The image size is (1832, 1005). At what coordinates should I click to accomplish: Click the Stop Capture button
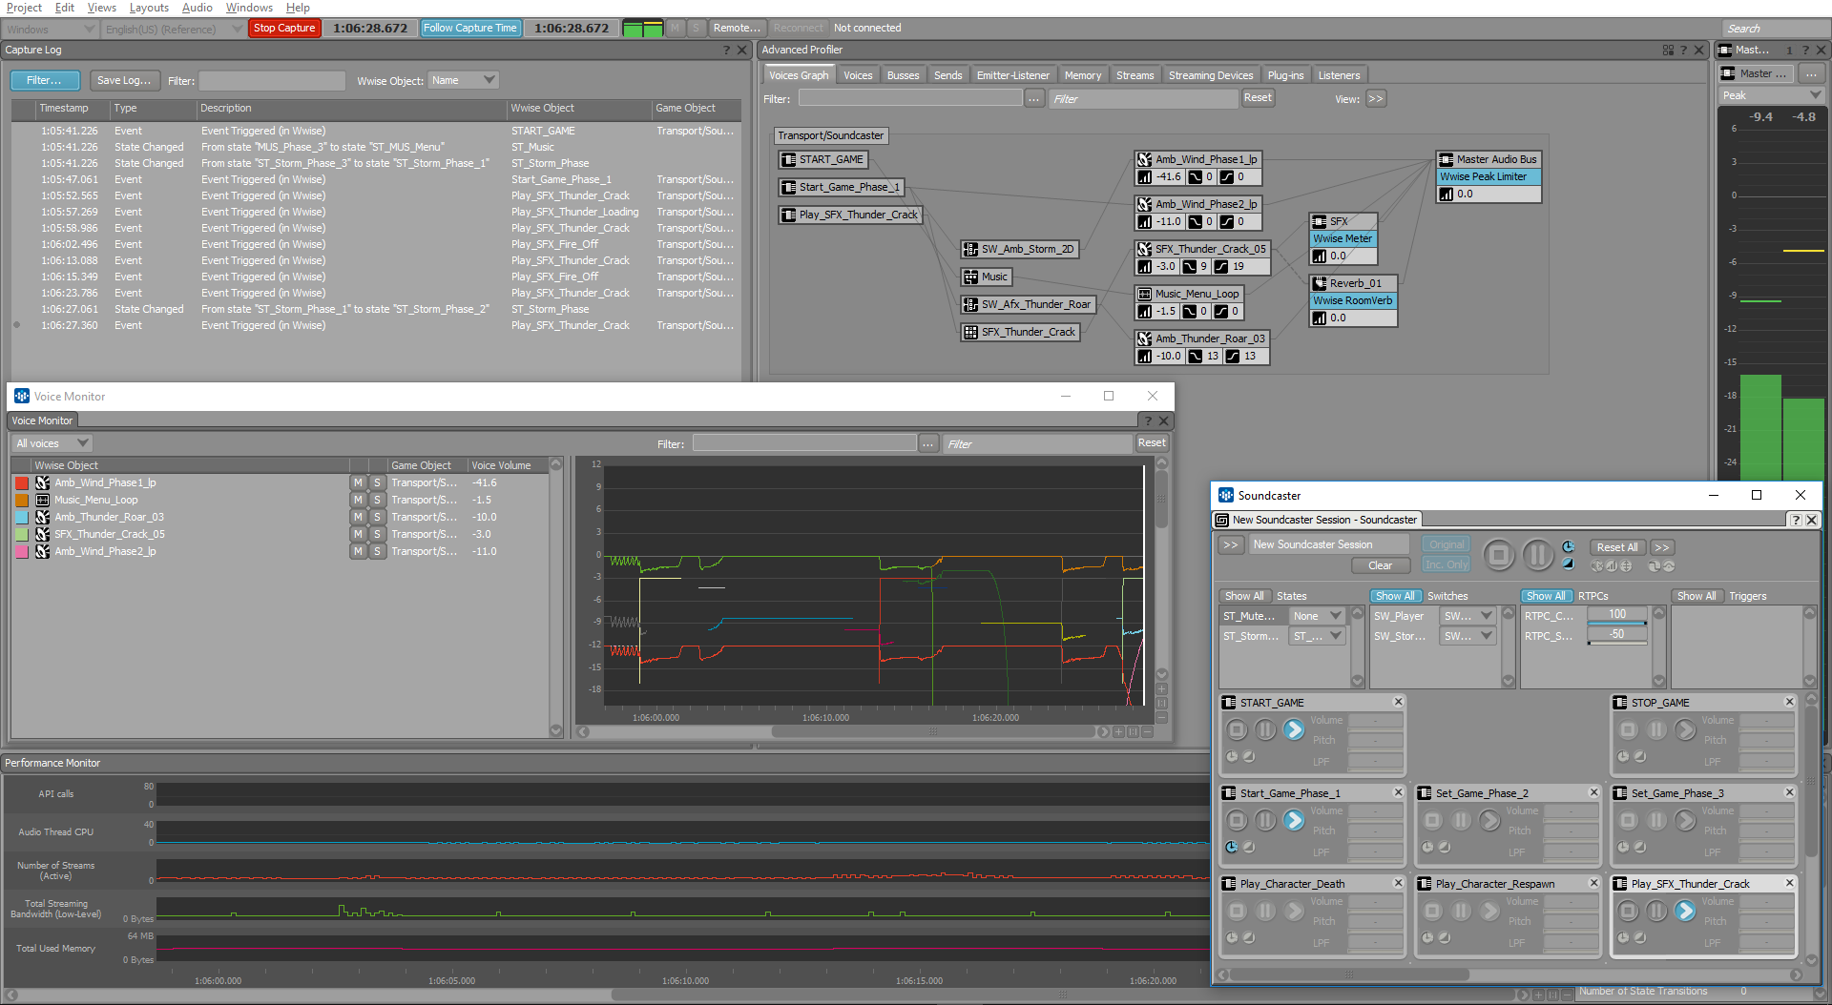pos(284,28)
